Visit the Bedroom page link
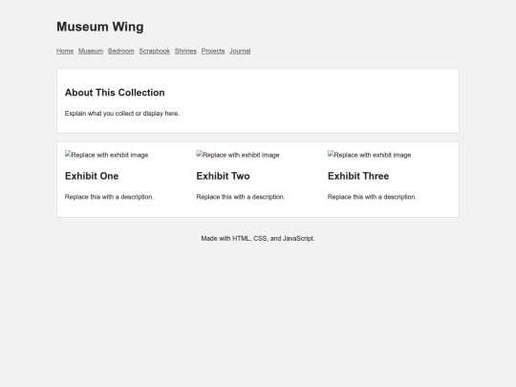The height and width of the screenshot is (387, 516). click(121, 51)
